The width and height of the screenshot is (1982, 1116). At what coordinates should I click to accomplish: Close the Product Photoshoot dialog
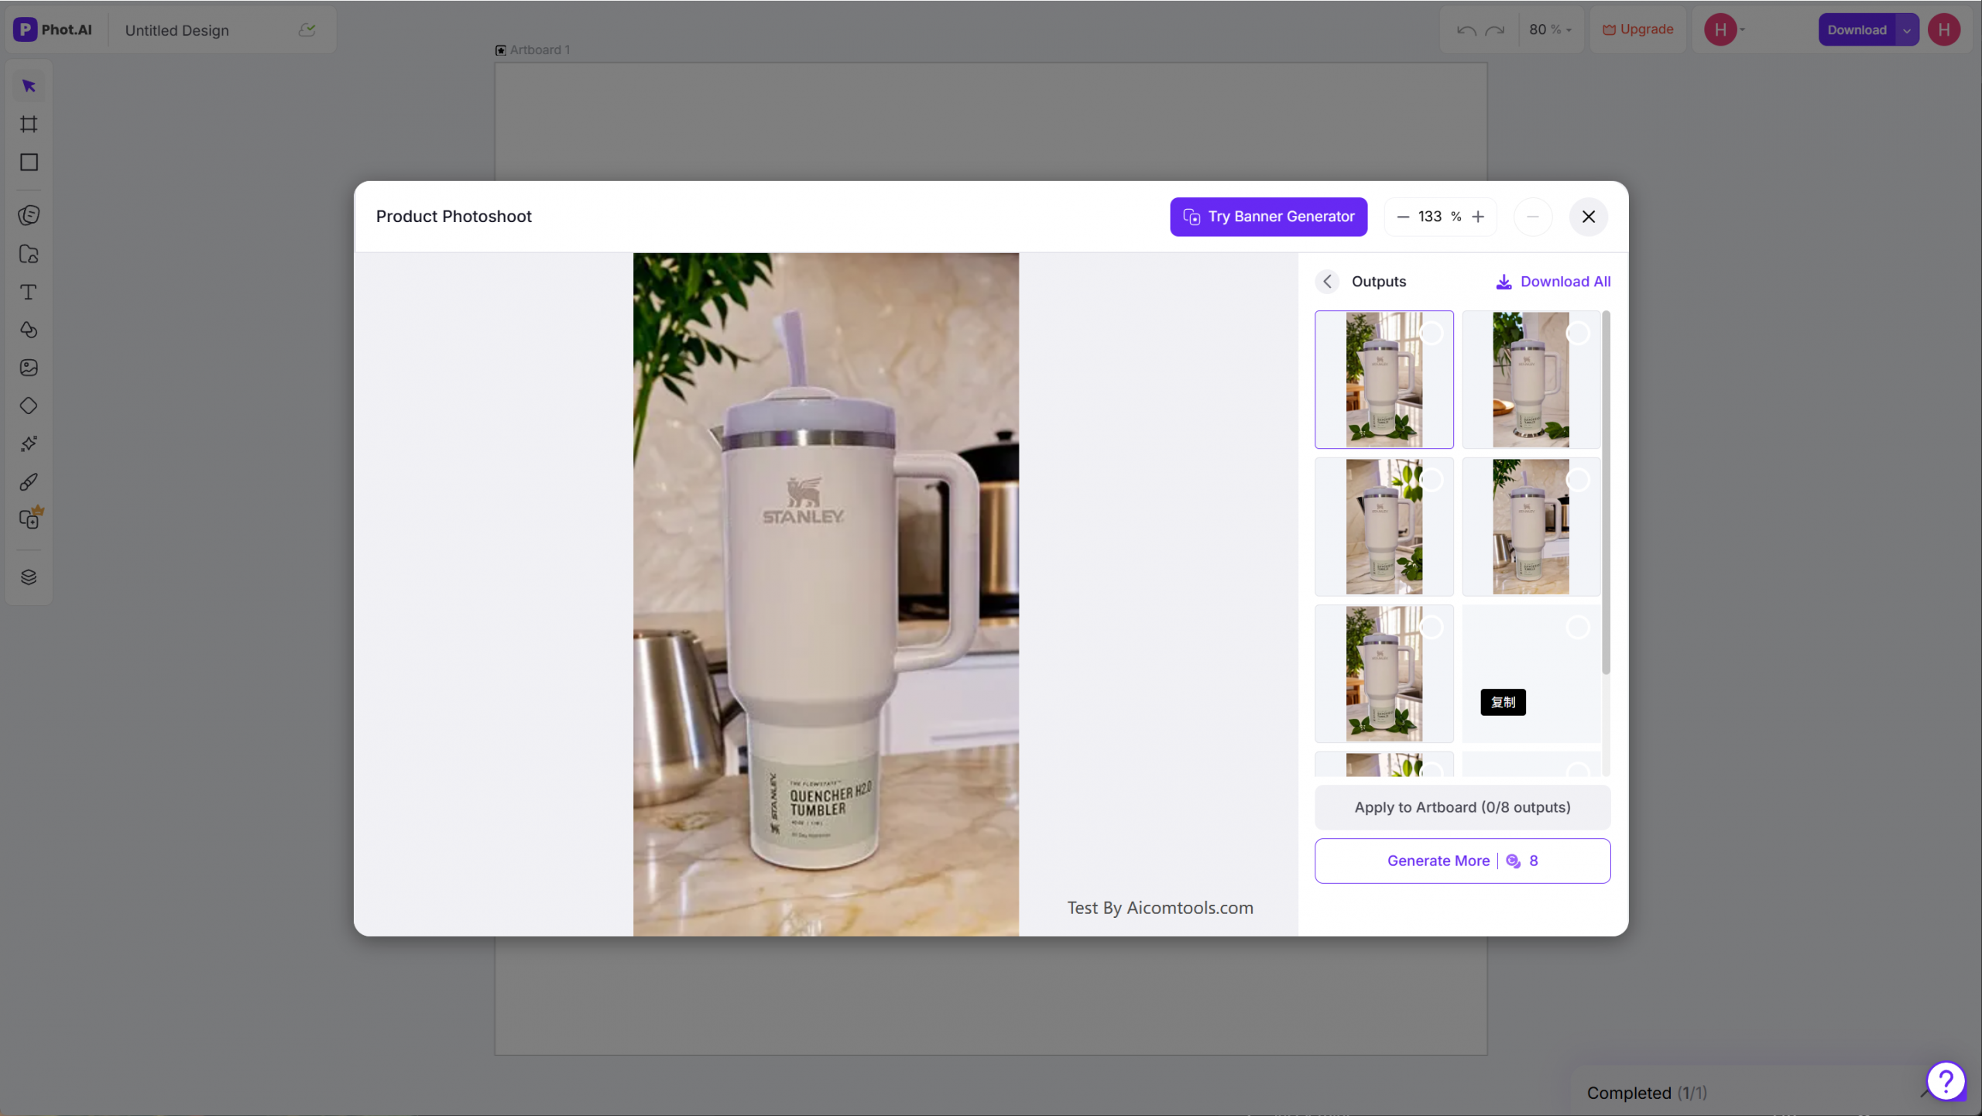[1588, 217]
